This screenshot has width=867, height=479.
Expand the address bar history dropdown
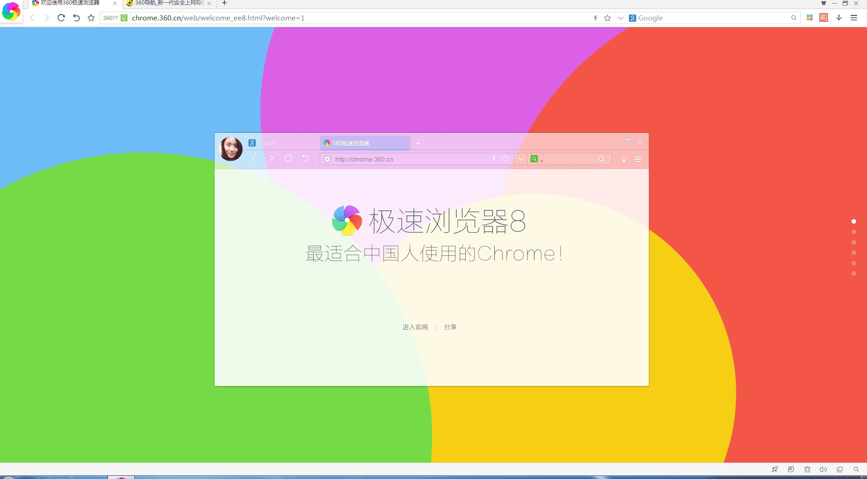[x=620, y=18]
